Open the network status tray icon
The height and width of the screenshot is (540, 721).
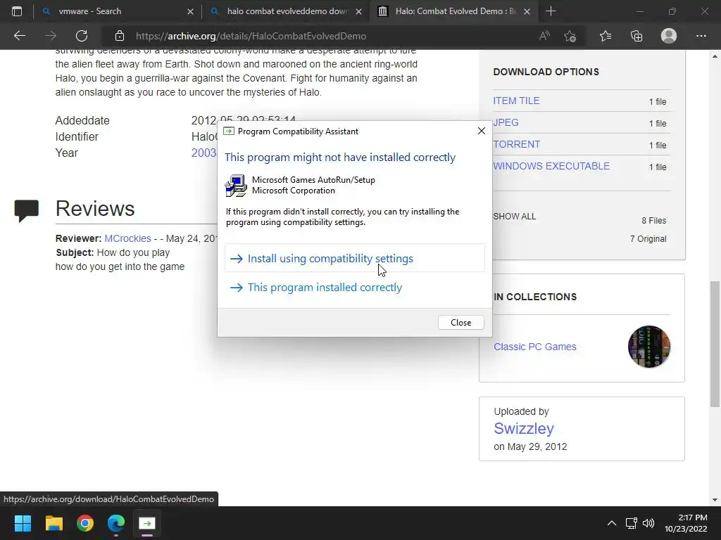[x=632, y=523]
